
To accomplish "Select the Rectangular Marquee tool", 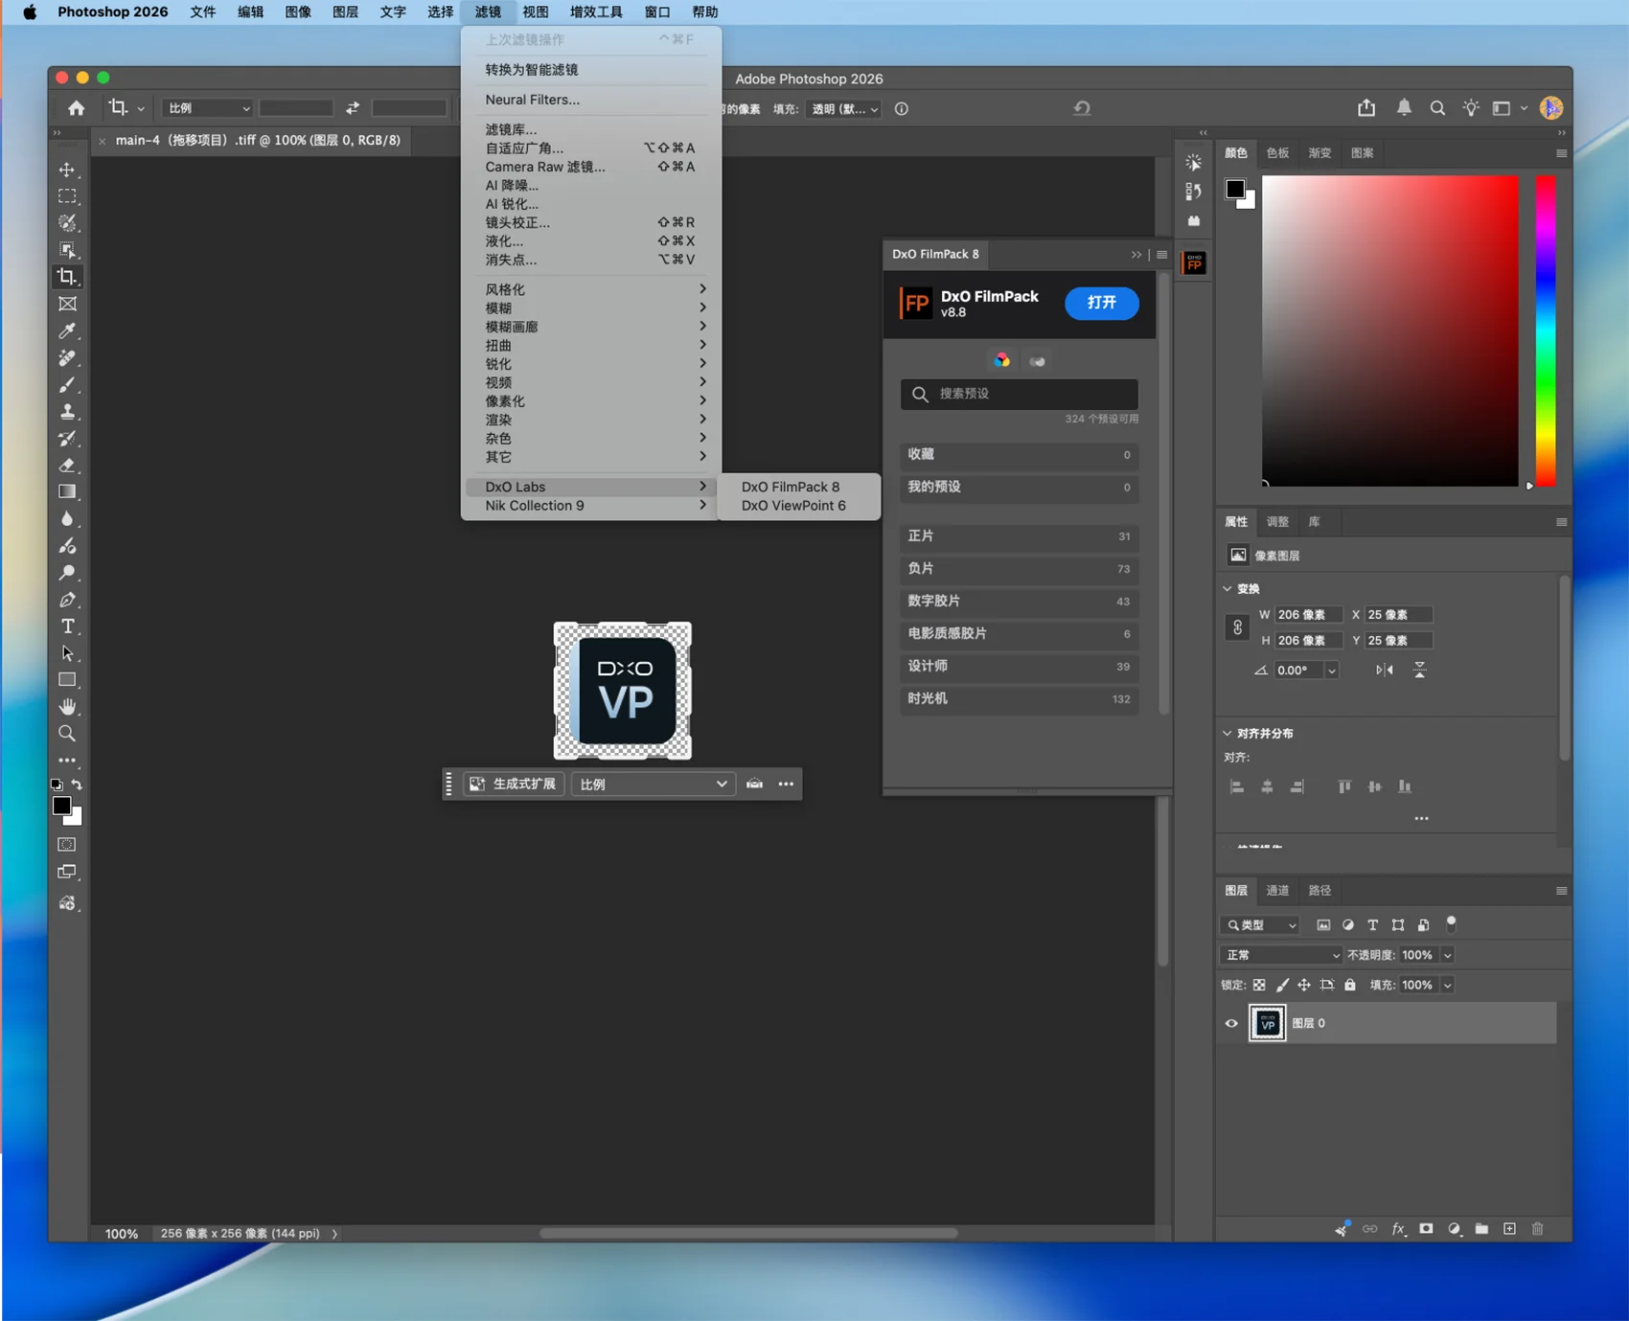I will point(67,196).
